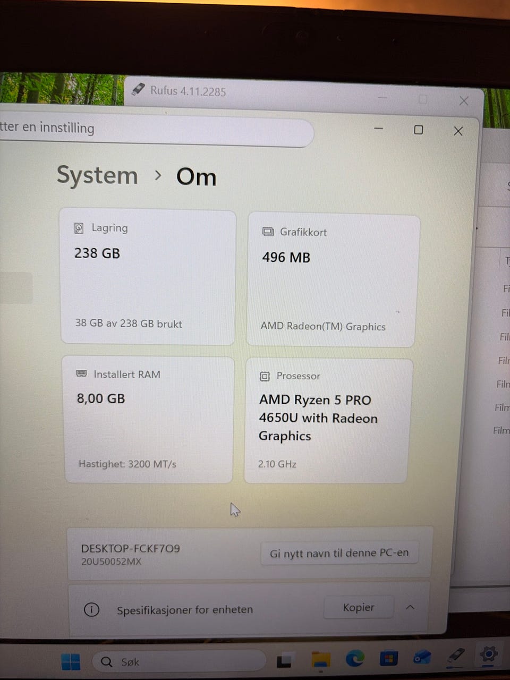Viewport: 510px width, 680px height.
Task: Click the Grafikkort display icon
Action: [x=268, y=232]
